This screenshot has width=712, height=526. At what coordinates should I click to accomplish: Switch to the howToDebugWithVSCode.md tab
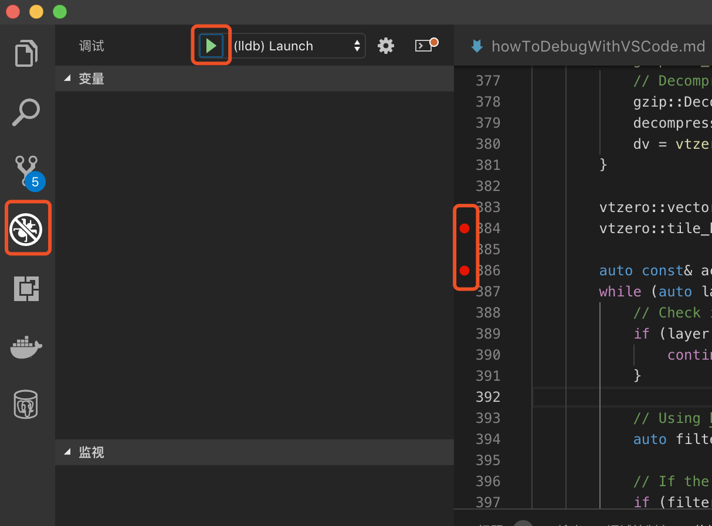(597, 46)
